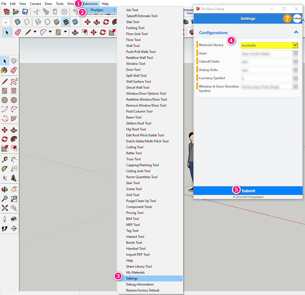
Task: Click the Submit button
Action: point(248,191)
